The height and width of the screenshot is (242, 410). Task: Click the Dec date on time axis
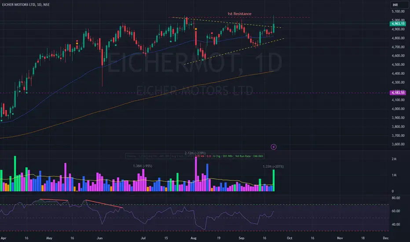pyautogui.click(x=386, y=238)
